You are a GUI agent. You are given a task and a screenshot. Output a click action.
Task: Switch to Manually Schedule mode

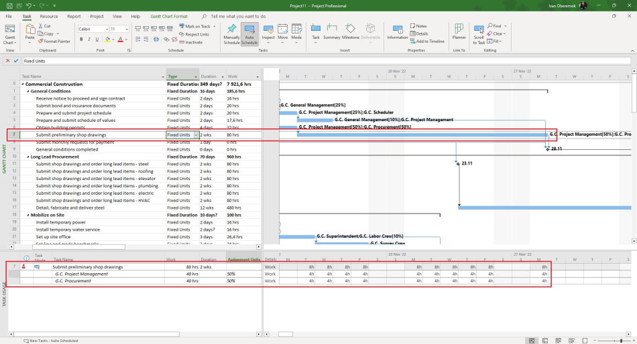click(231, 34)
